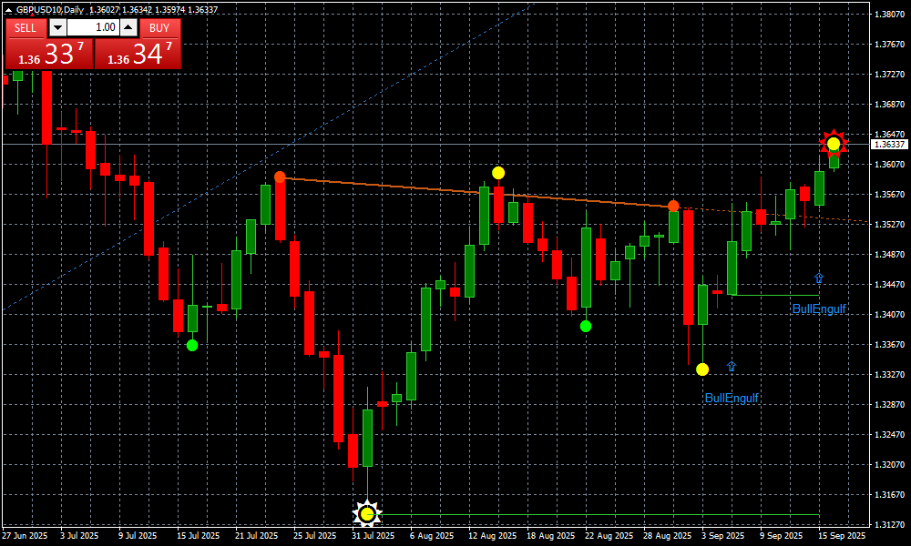This screenshot has height=546, width=911.
Task: Select the white starburst marker at chart low
Action: [x=367, y=514]
